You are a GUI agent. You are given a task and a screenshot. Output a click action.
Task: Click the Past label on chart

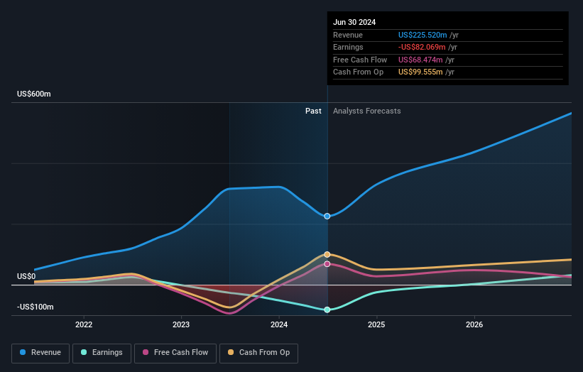point(313,111)
